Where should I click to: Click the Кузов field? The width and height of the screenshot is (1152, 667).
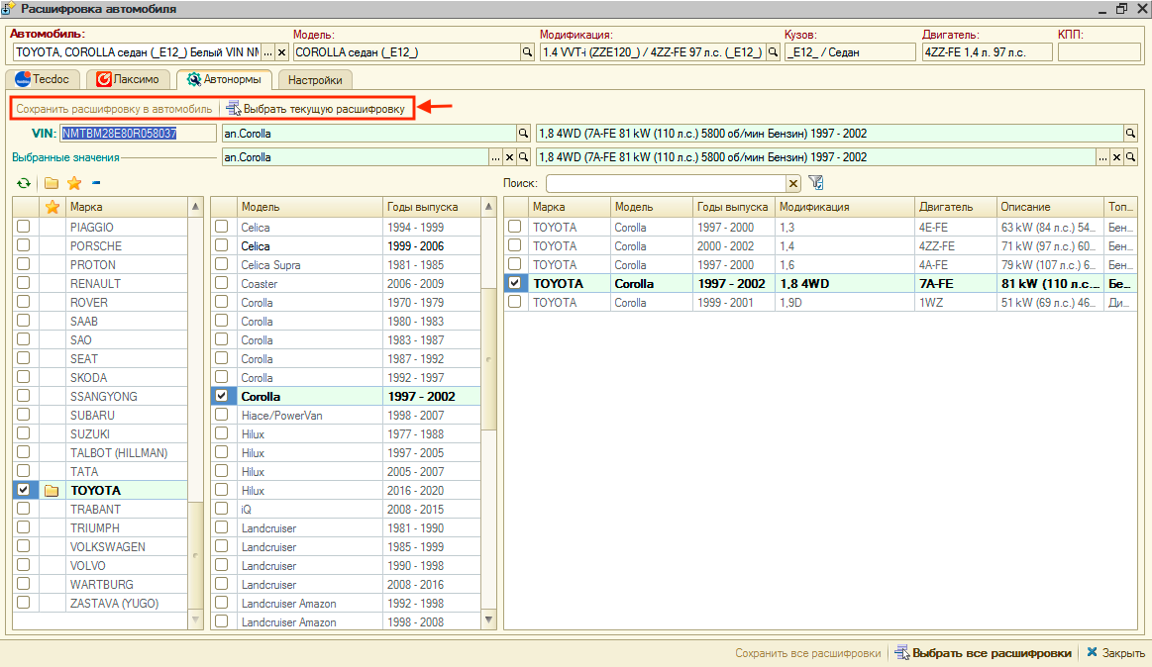[850, 52]
